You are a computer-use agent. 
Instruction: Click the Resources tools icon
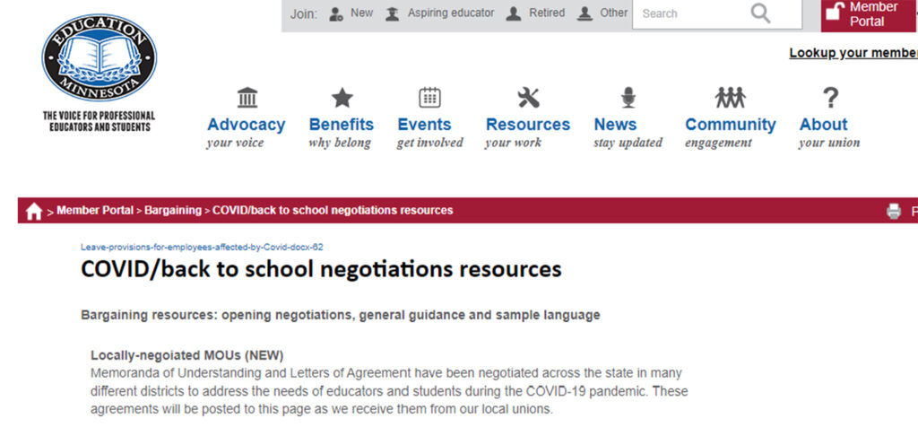(x=528, y=98)
